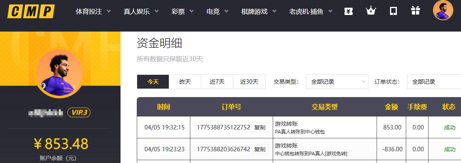
Task: Open the 电竞 navigation menu
Action: coord(218,12)
